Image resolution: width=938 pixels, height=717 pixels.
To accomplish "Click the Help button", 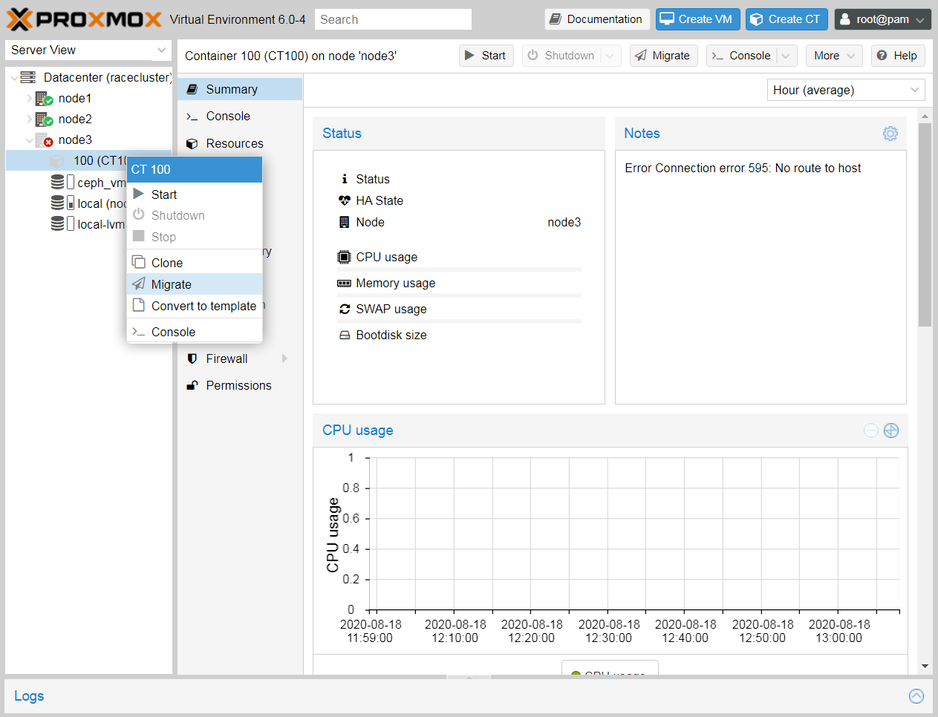I will [x=897, y=56].
